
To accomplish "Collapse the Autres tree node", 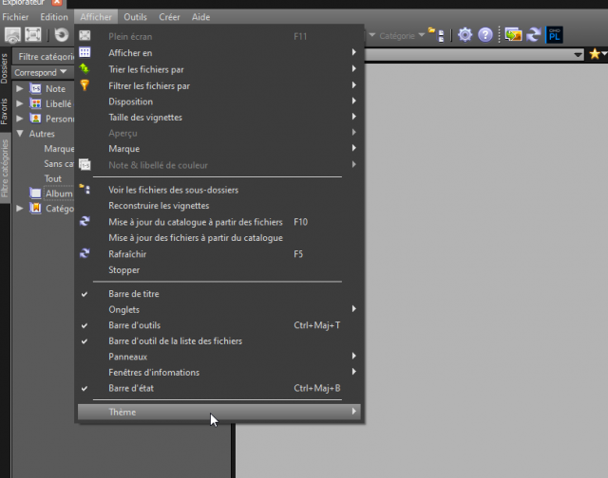I will point(20,134).
